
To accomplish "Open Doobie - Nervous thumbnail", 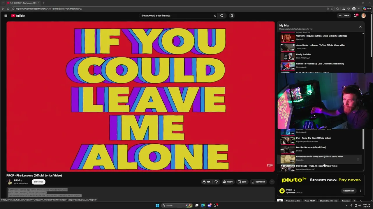I will coord(288,150).
